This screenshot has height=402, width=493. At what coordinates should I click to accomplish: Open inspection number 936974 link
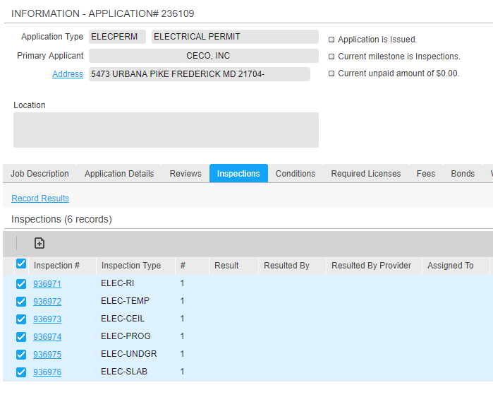tap(47, 337)
